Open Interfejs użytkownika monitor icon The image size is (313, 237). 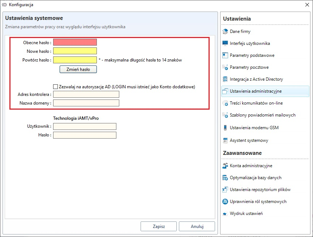(225, 43)
